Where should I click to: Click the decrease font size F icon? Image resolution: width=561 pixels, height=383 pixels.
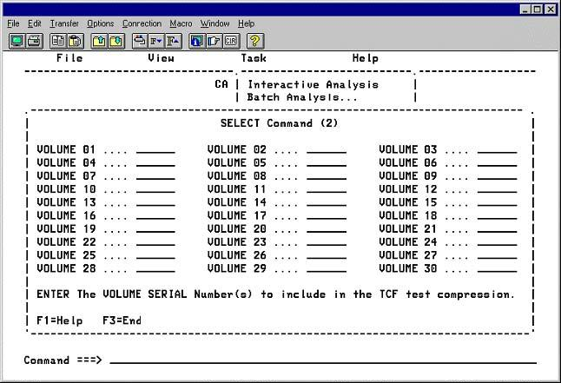[x=156, y=41]
